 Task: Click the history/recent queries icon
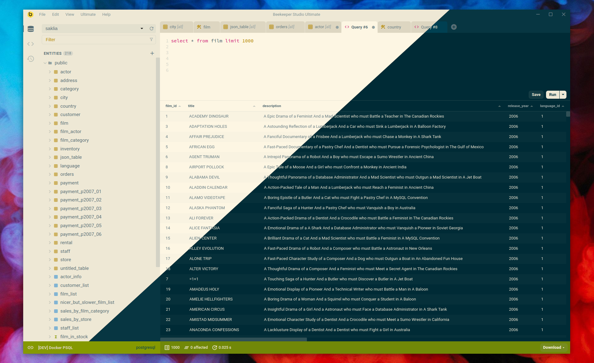(31, 59)
